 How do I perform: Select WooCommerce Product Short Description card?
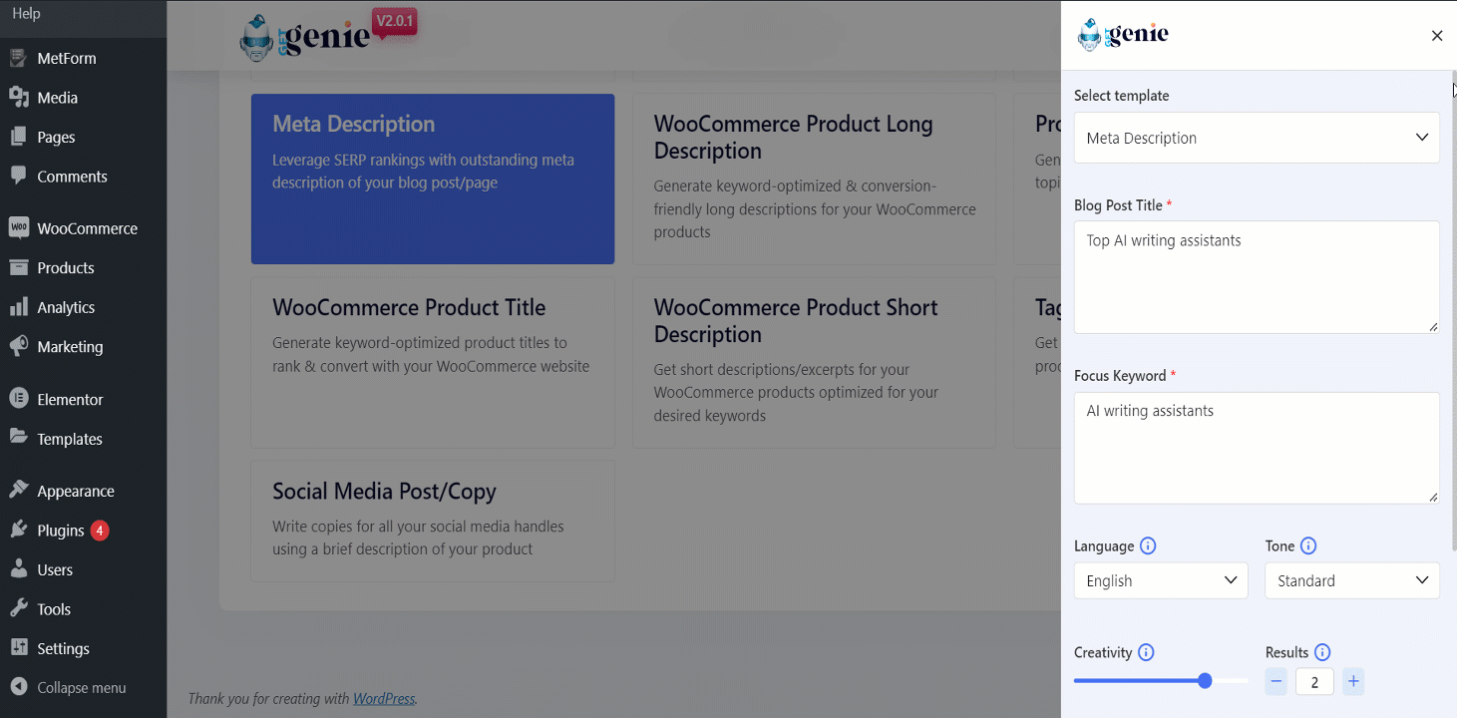(x=814, y=363)
